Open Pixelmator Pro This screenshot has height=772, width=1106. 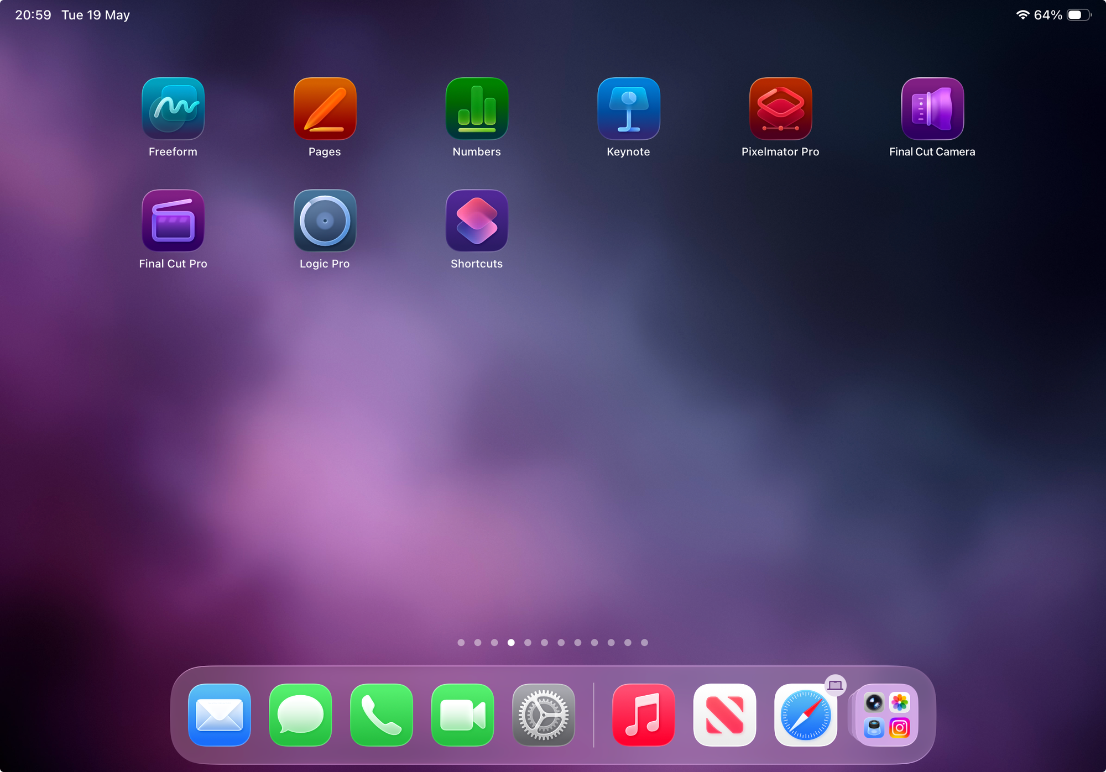(780, 108)
